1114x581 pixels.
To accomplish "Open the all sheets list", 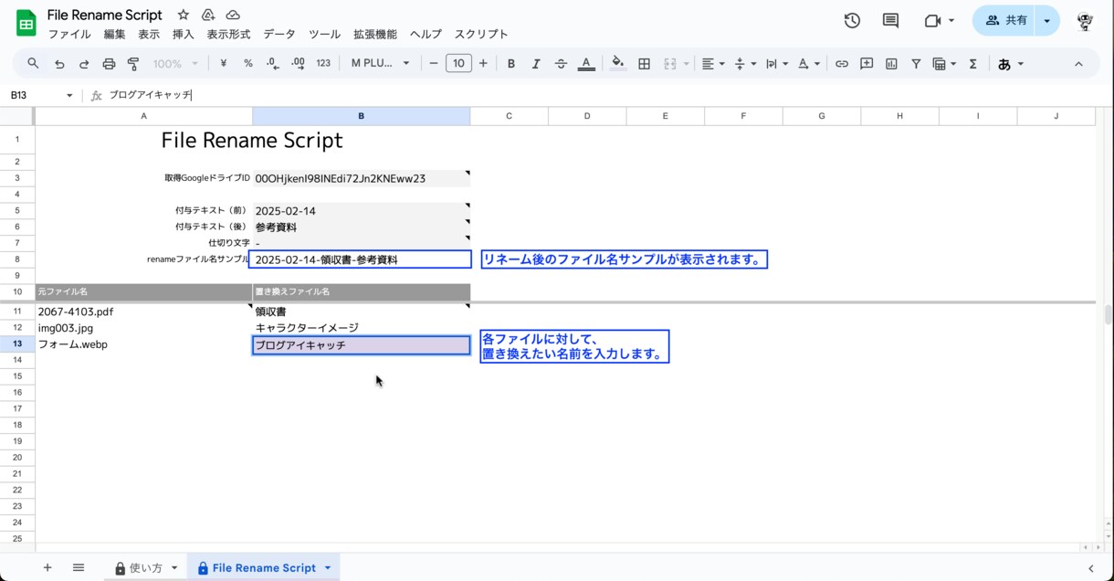I will pyautogui.click(x=79, y=567).
